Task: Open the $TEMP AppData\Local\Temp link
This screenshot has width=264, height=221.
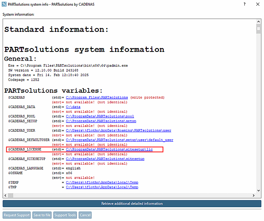Action: pos(102,182)
